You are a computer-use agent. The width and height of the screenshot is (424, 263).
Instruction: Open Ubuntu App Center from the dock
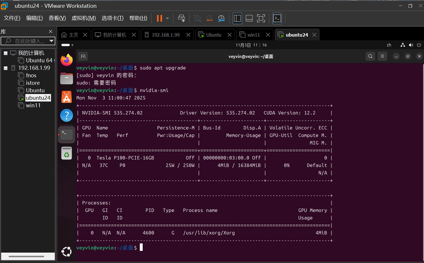[67, 97]
